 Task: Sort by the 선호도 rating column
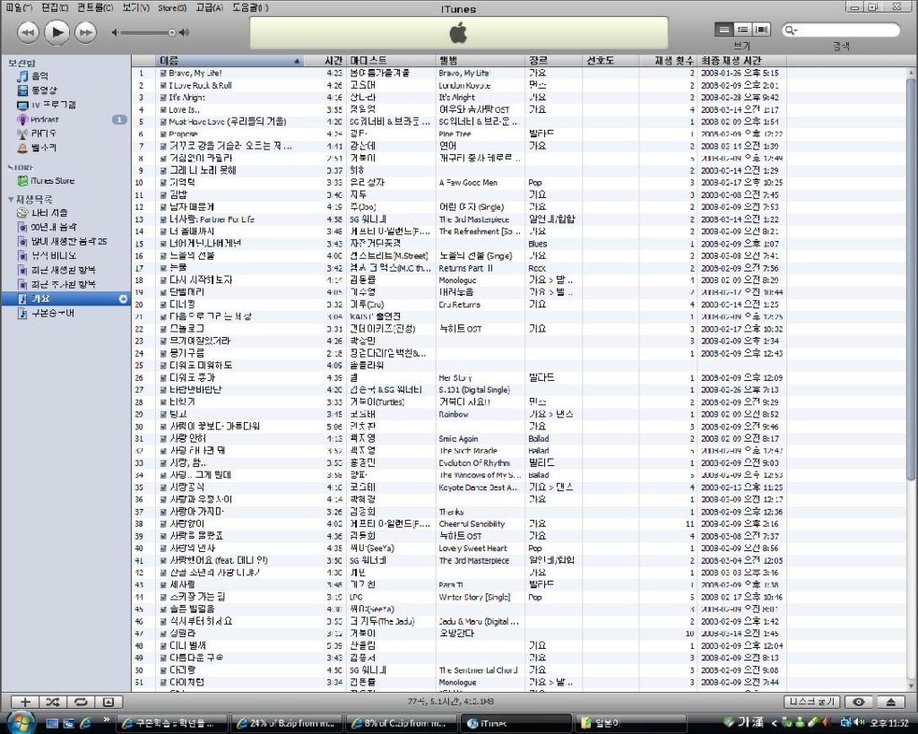610,60
